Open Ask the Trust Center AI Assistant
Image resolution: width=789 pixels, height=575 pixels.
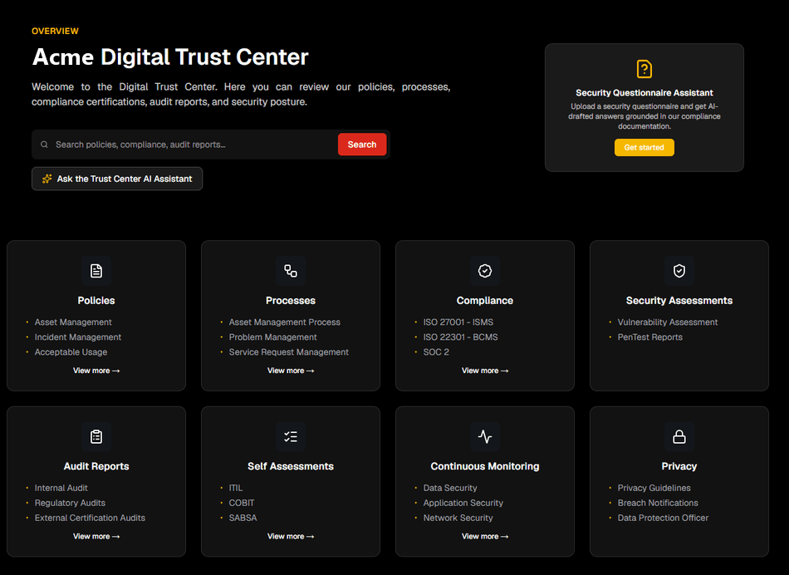(117, 179)
